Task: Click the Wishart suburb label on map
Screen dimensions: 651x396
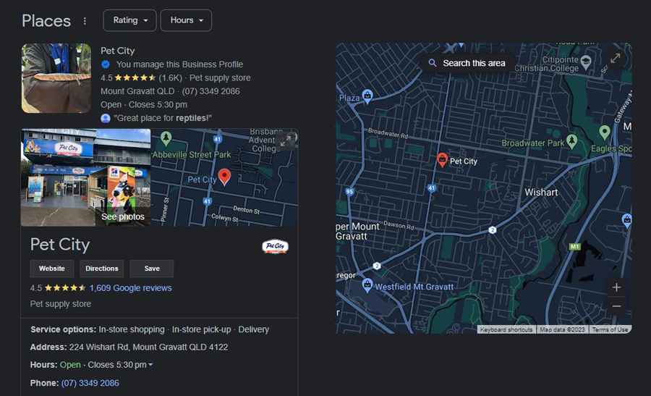Action: (541, 193)
